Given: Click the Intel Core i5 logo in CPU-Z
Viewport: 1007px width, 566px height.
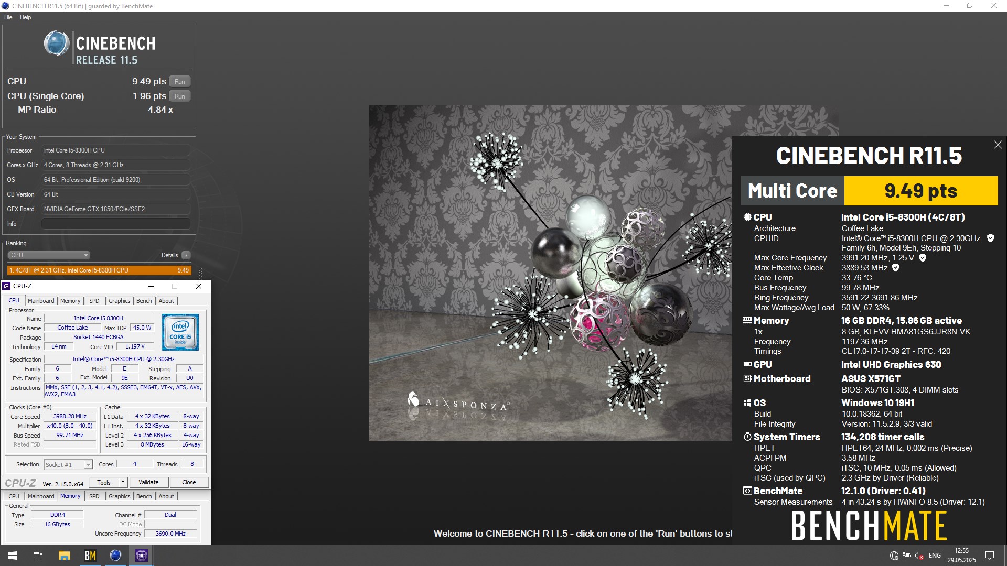Looking at the screenshot, I should pos(180,332).
